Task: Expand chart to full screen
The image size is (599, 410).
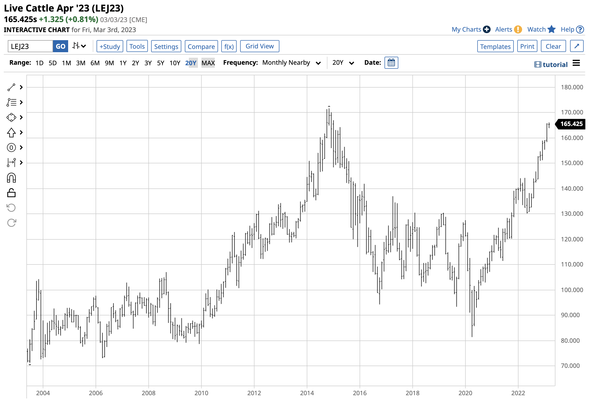Action: (x=577, y=46)
